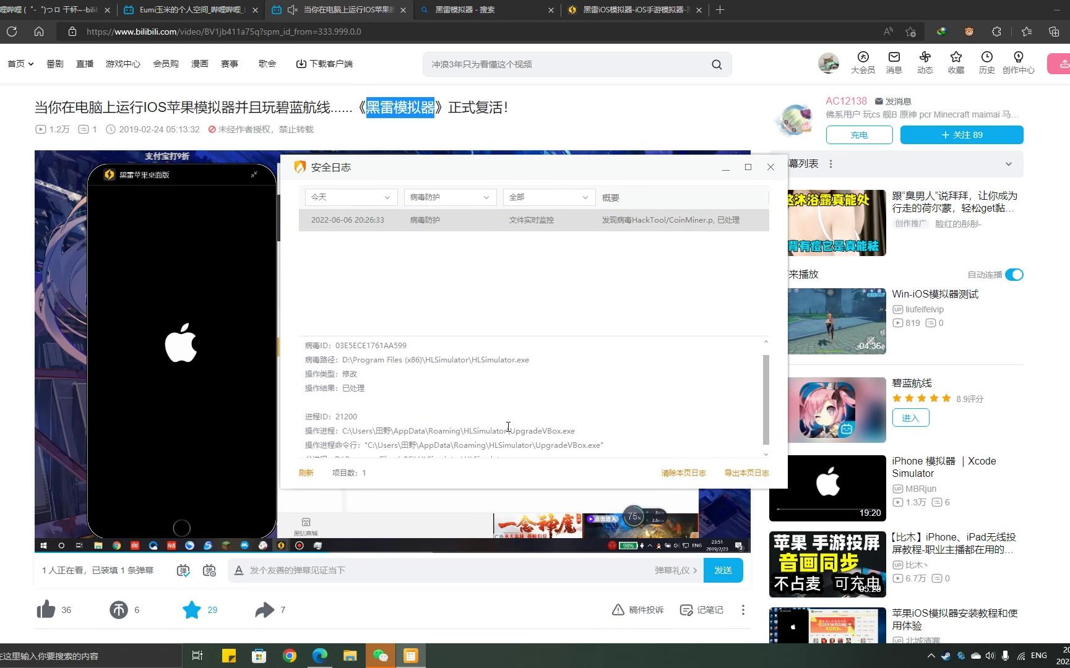Image resolution: width=1070 pixels, height=668 pixels.
Task: Click the browser extensions puzzle icon
Action: [996, 32]
